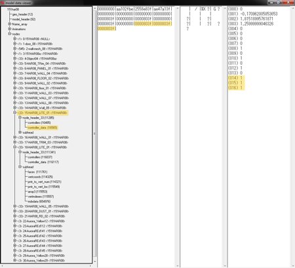
Task: Collapse the 15-HAR08_LITE_01 node expander
Action: pyautogui.click(x=15, y=113)
